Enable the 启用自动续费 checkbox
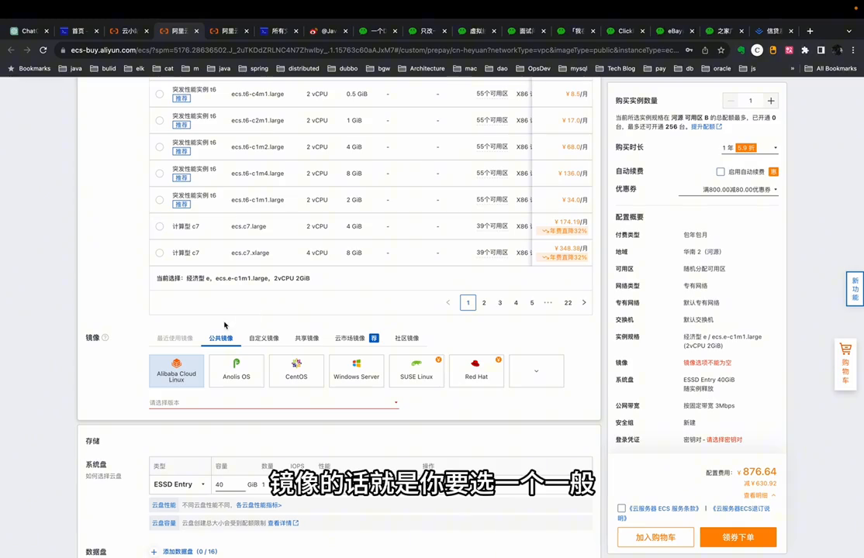Image resolution: width=864 pixels, height=558 pixels. click(x=721, y=172)
